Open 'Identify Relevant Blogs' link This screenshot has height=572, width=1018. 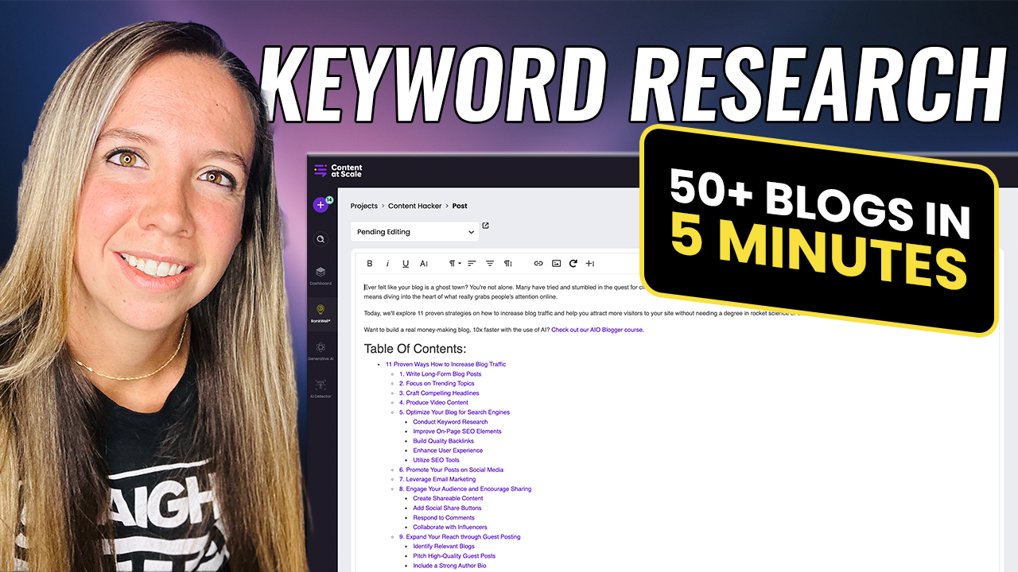click(444, 547)
